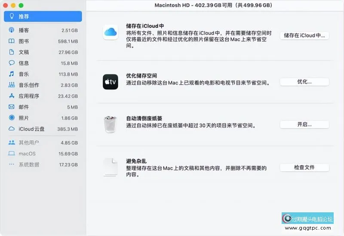
Task: Click the lightbulb icon beside 推荐
Action: coord(12,16)
